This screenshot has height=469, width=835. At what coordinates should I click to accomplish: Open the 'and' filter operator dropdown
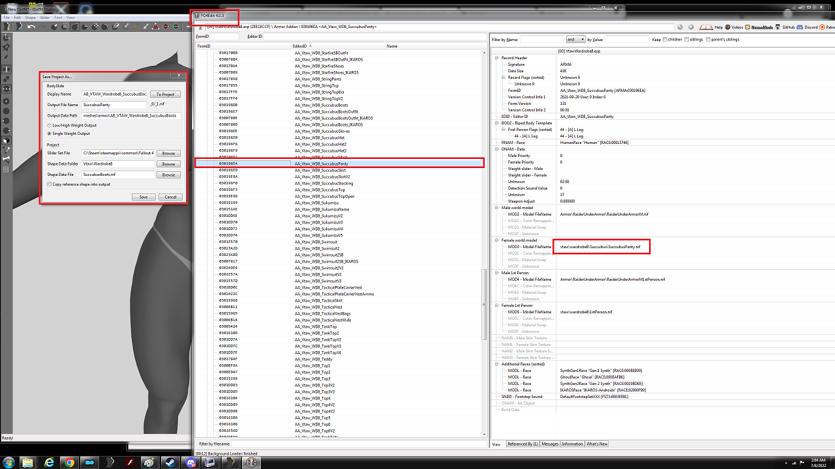click(575, 40)
